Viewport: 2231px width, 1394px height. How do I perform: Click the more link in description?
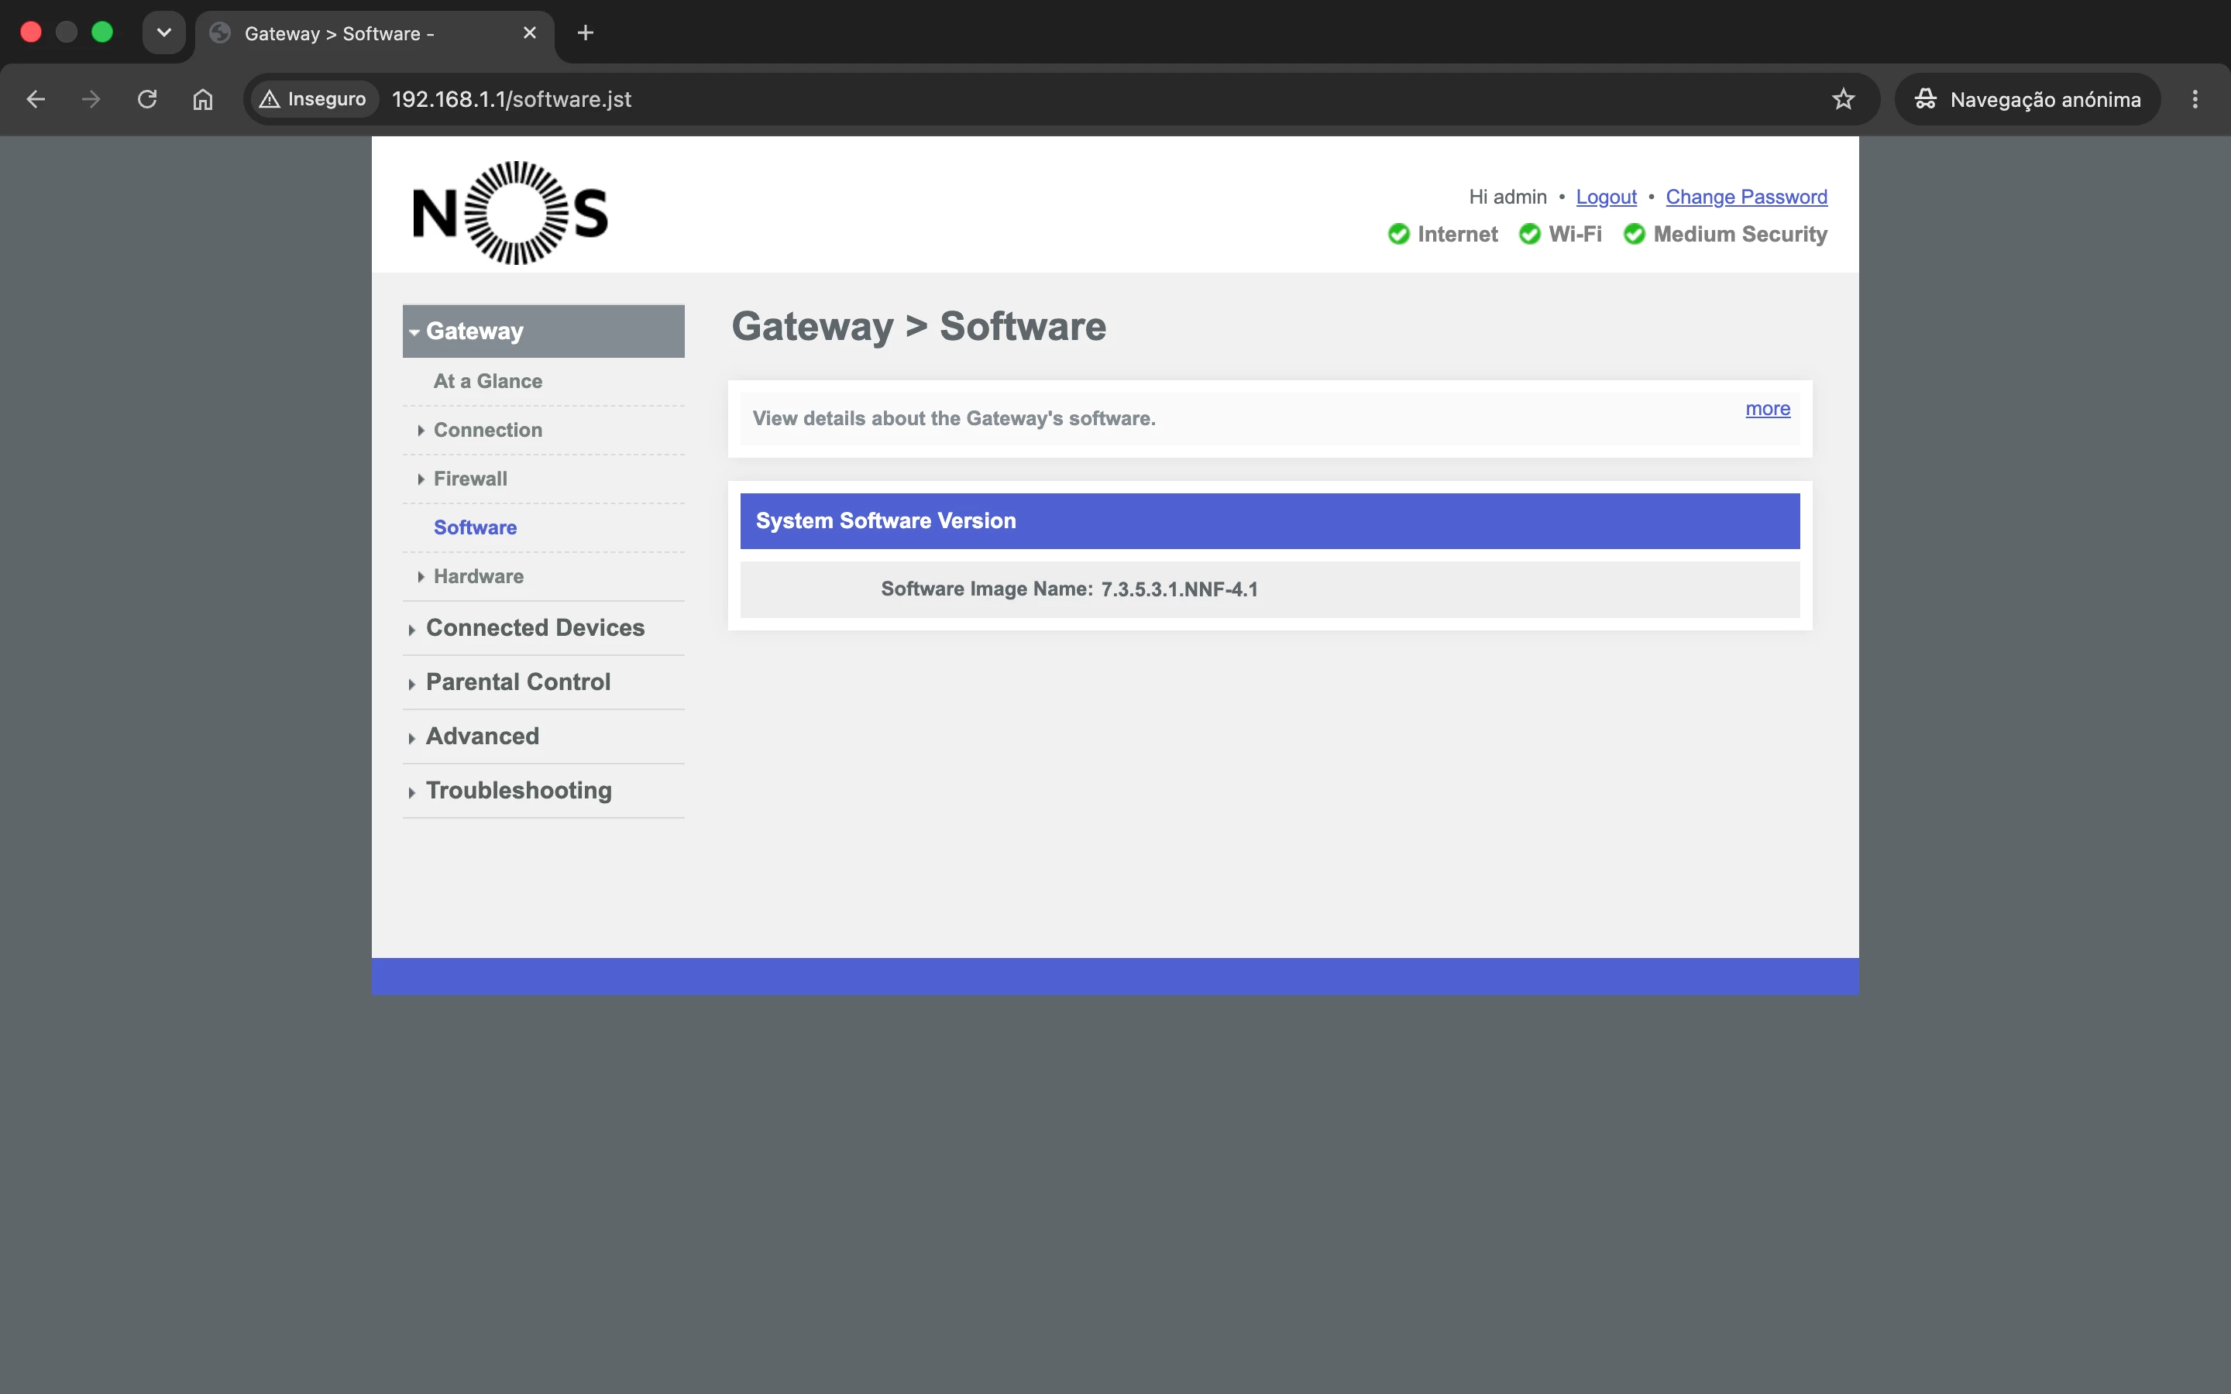point(1767,408)
